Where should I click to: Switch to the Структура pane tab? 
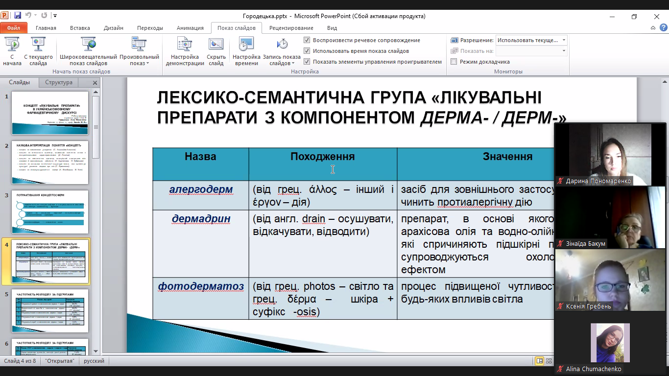(58, 83)
